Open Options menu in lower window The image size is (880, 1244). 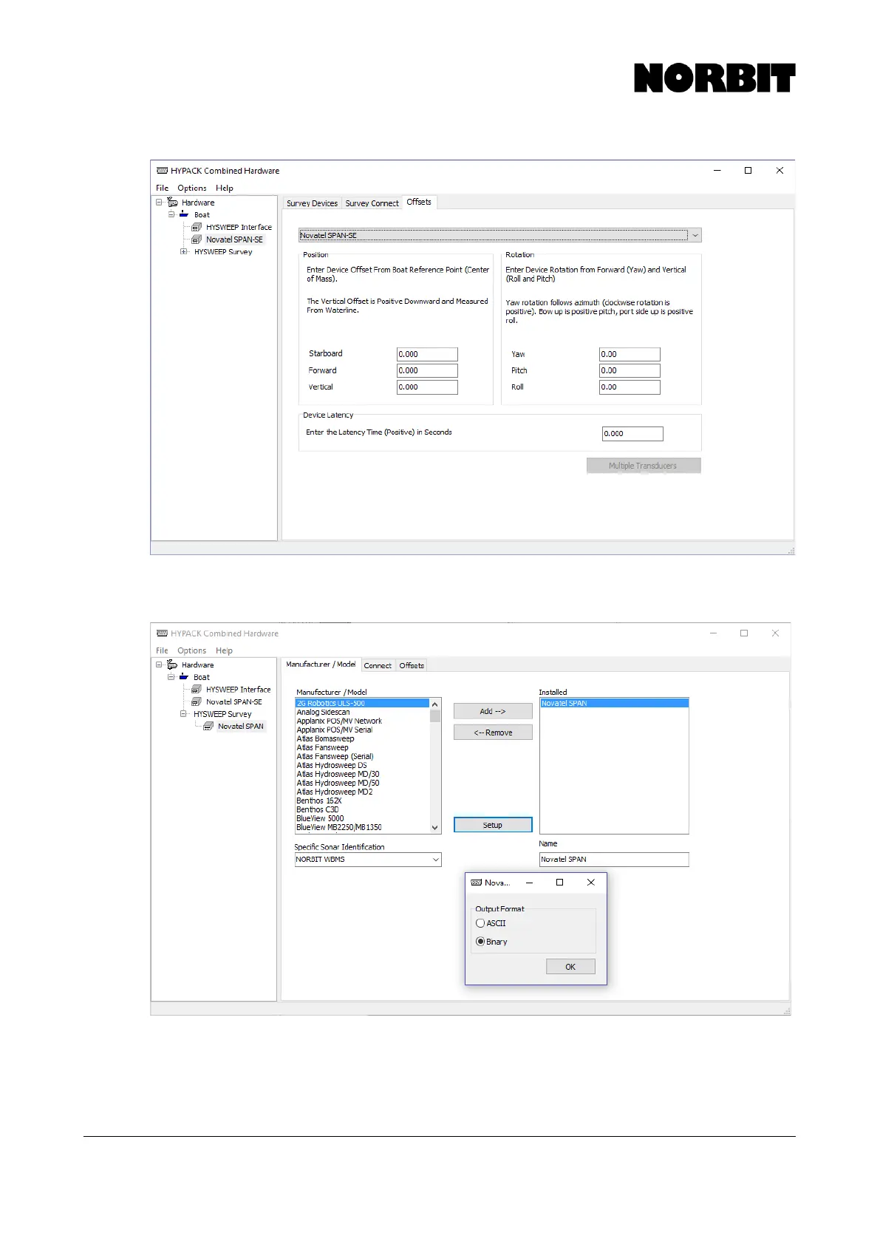click(x=192, y=650)
